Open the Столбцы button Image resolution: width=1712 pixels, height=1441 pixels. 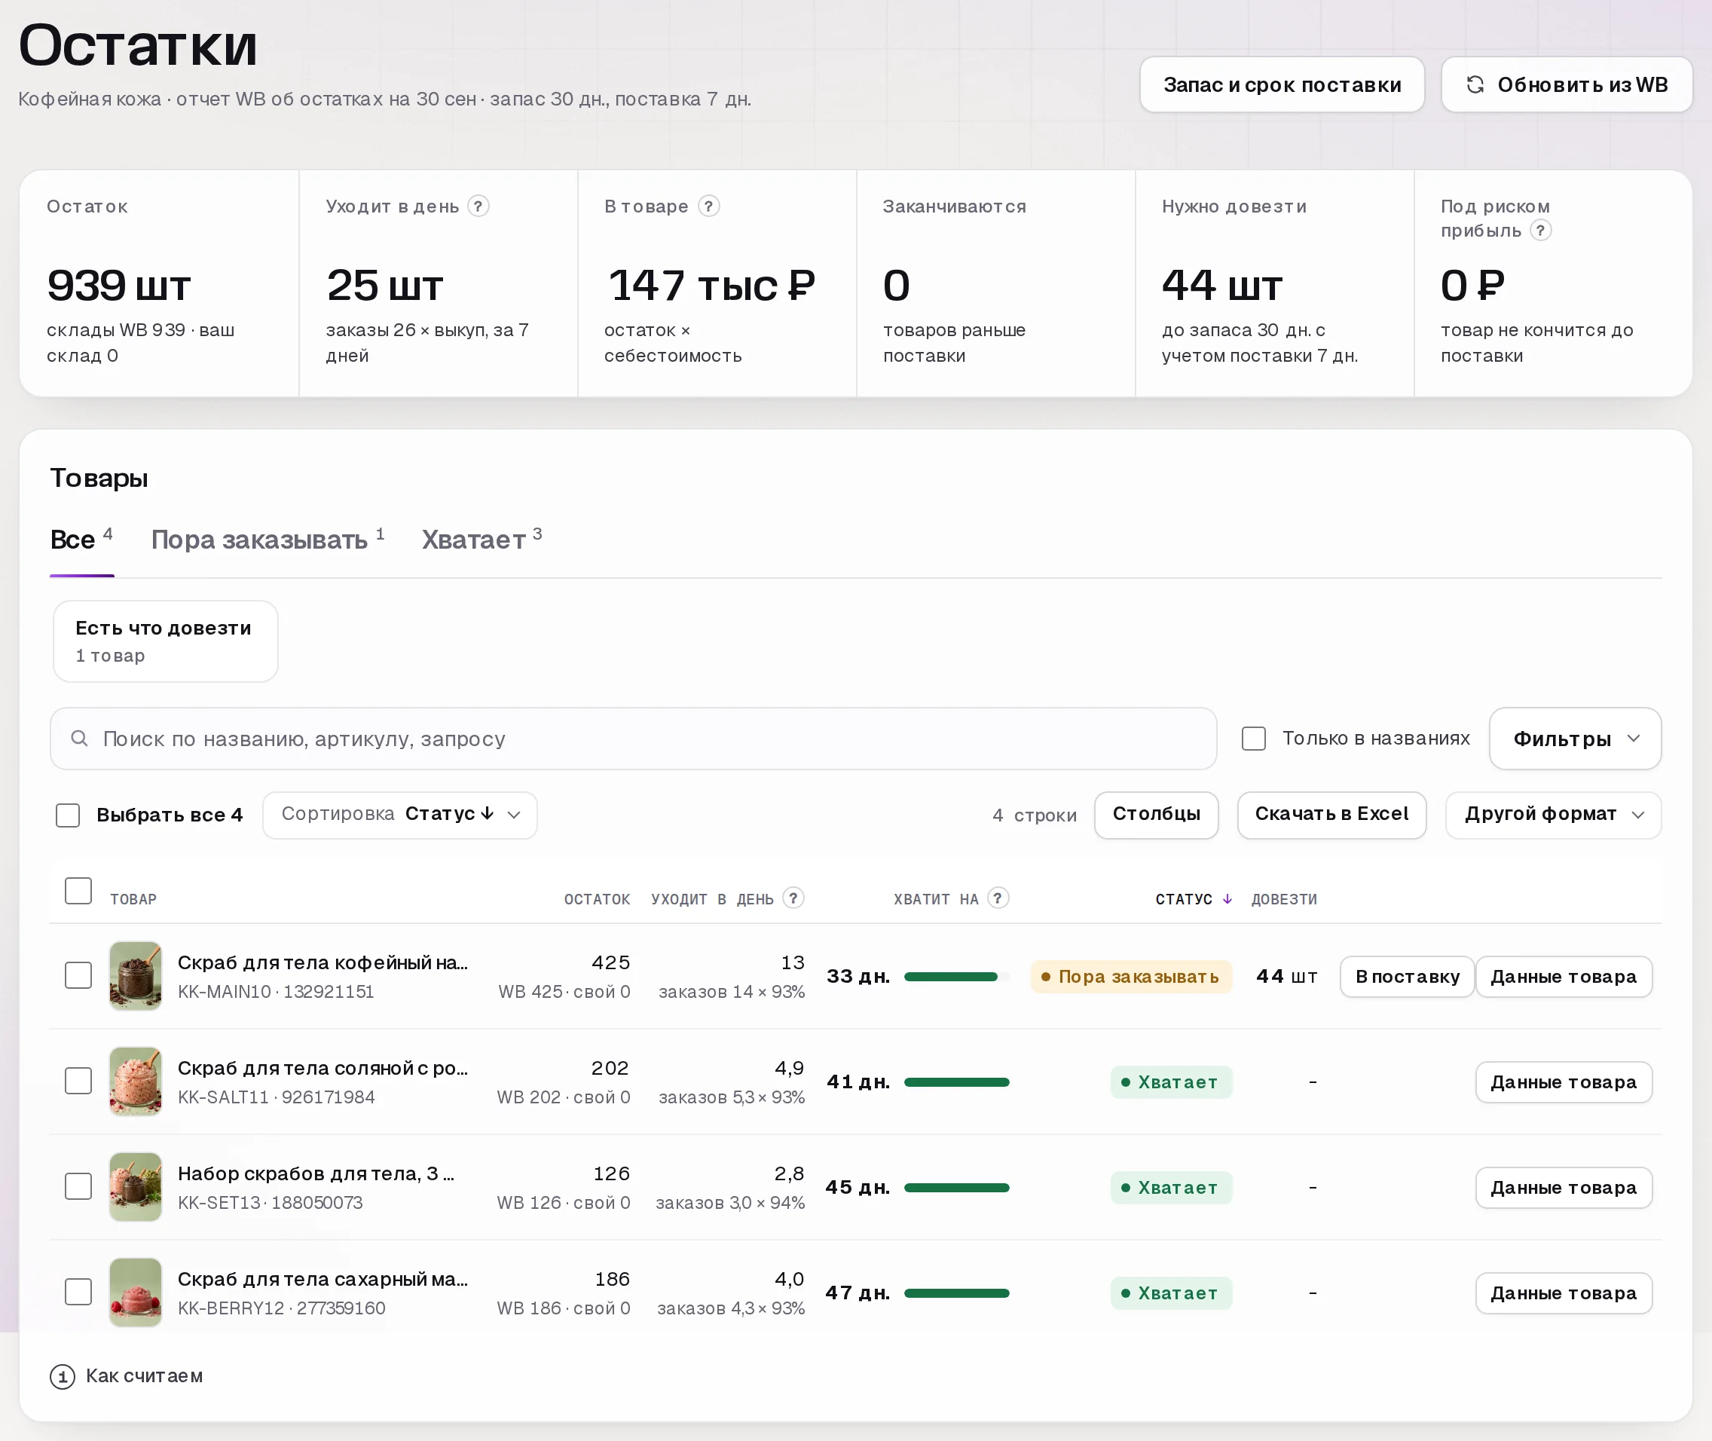[1156, 815]
